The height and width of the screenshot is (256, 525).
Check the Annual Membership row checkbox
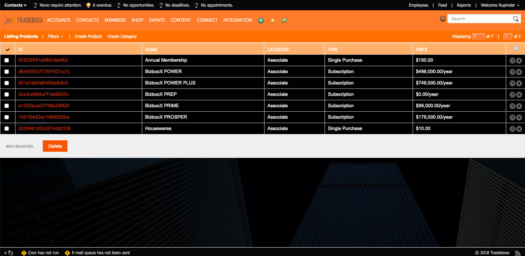tap(7, 60)
